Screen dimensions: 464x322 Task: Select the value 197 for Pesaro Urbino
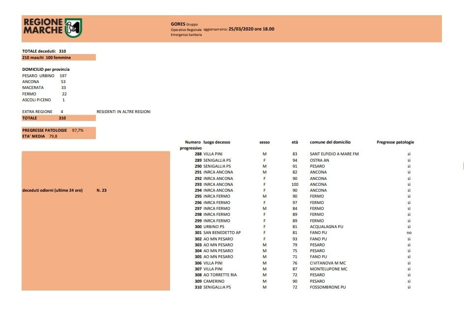tap(63, 76)
